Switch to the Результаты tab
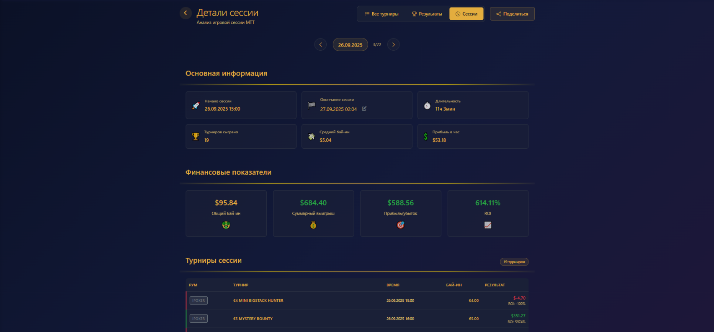This screenshot has width=714, height=332. tap(427, 14)
